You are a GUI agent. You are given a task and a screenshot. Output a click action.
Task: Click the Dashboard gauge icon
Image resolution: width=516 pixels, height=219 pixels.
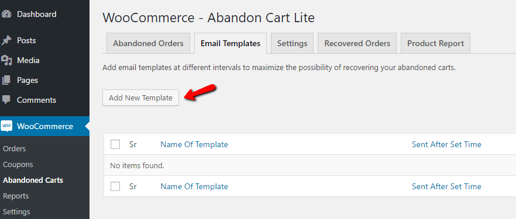click(6, 15)
